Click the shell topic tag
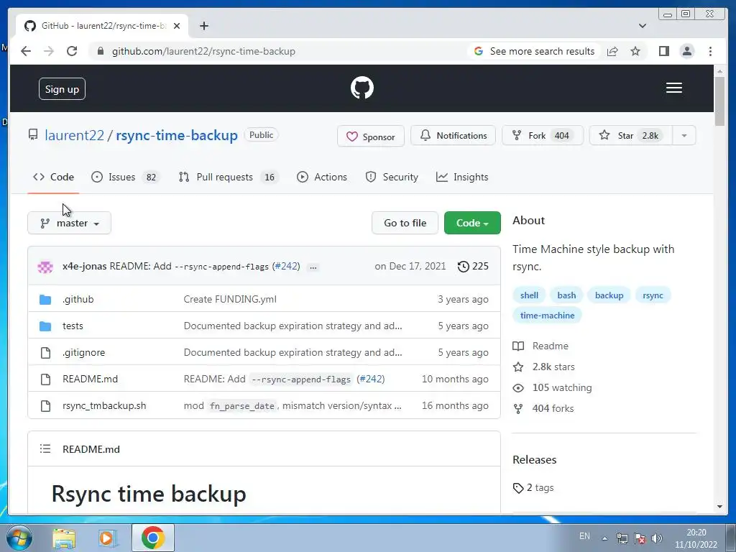This screenshot has width=736, height=552. 529,295
